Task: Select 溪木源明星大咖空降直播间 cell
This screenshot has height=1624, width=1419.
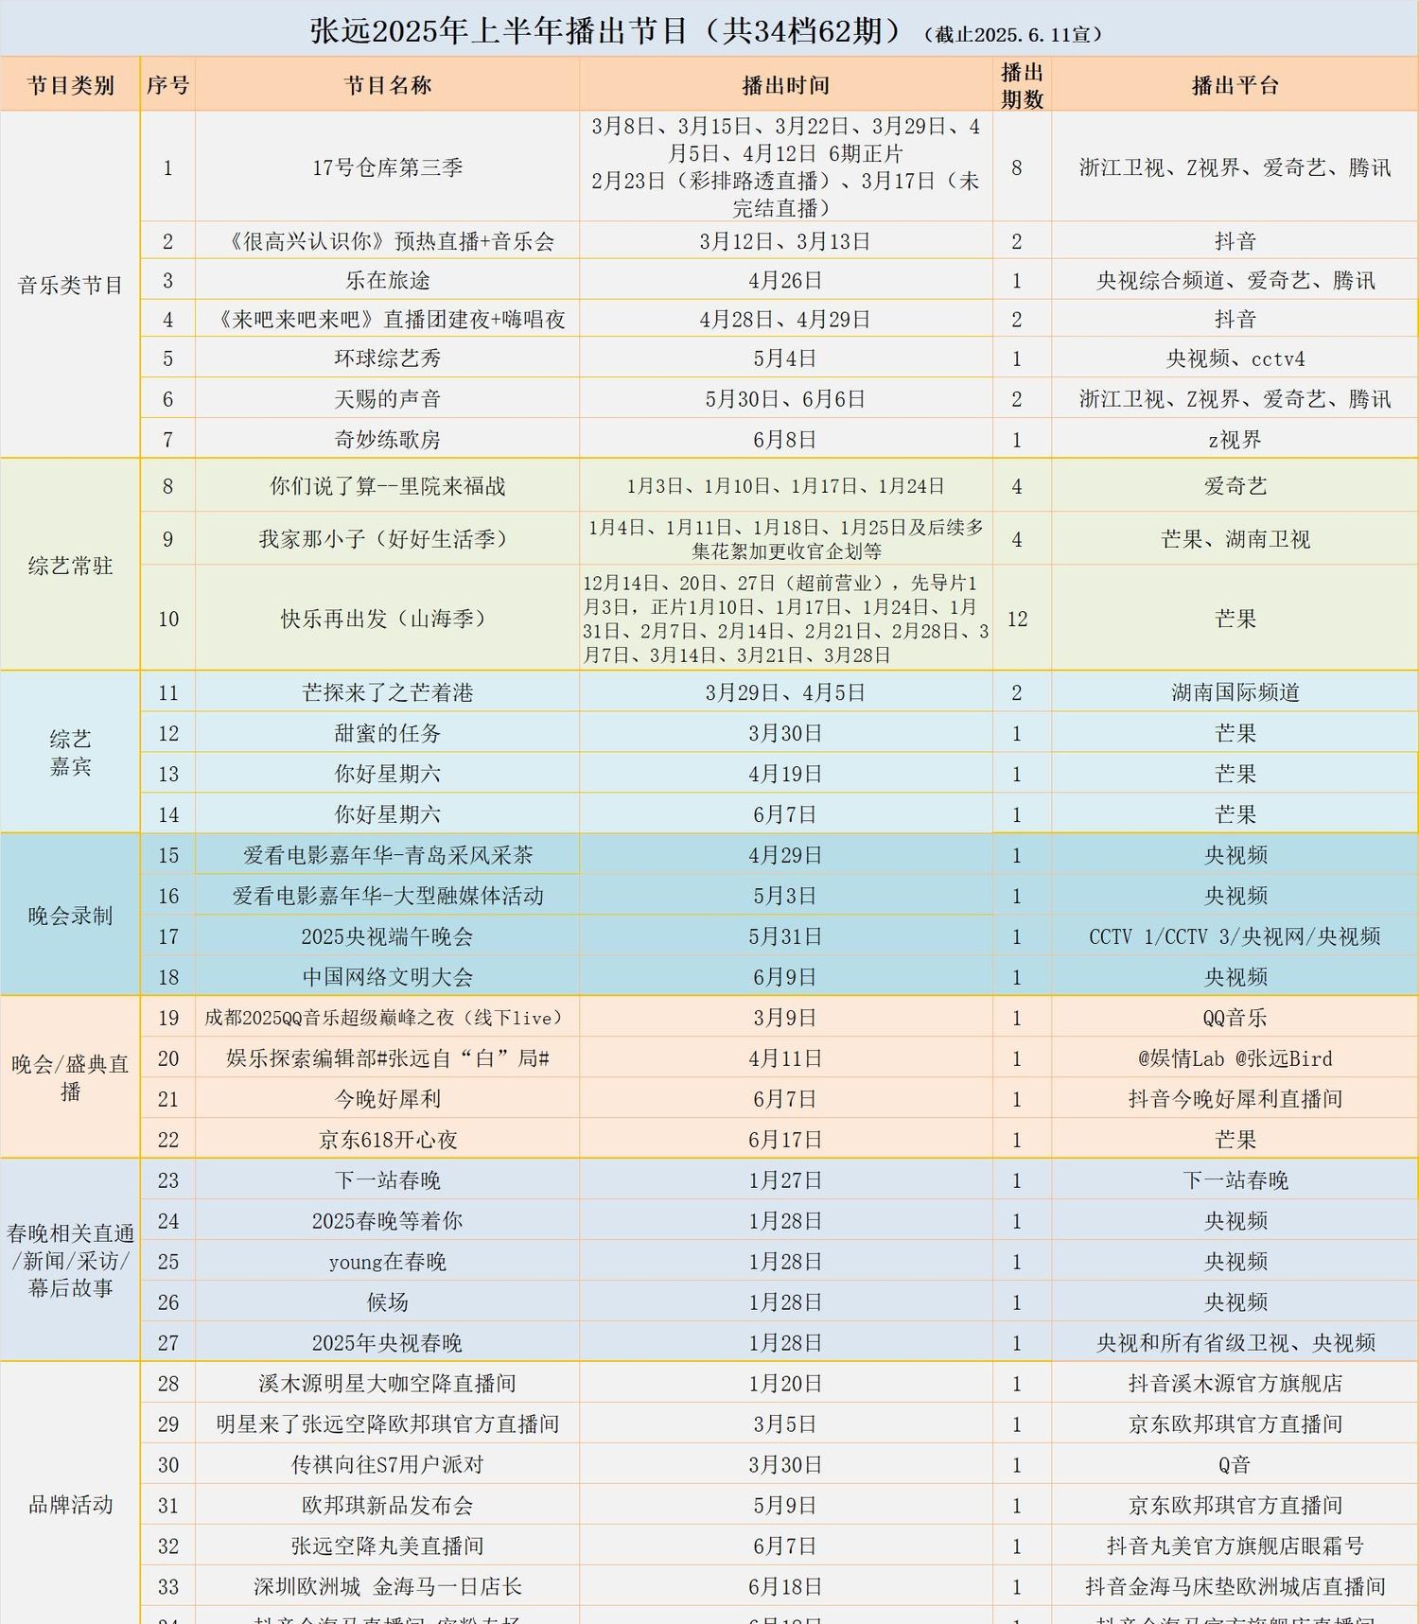Action: point(388,1384)
